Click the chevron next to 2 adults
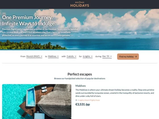The height and width of the screenshot is (119, 159). [x=76, y=56]
